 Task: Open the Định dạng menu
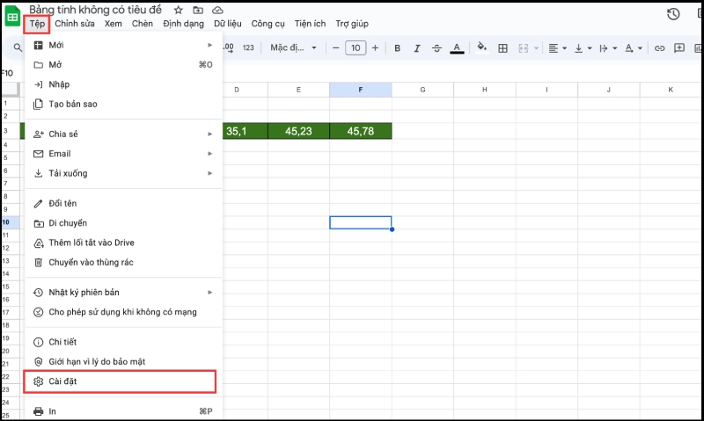[x=183, y=24]
